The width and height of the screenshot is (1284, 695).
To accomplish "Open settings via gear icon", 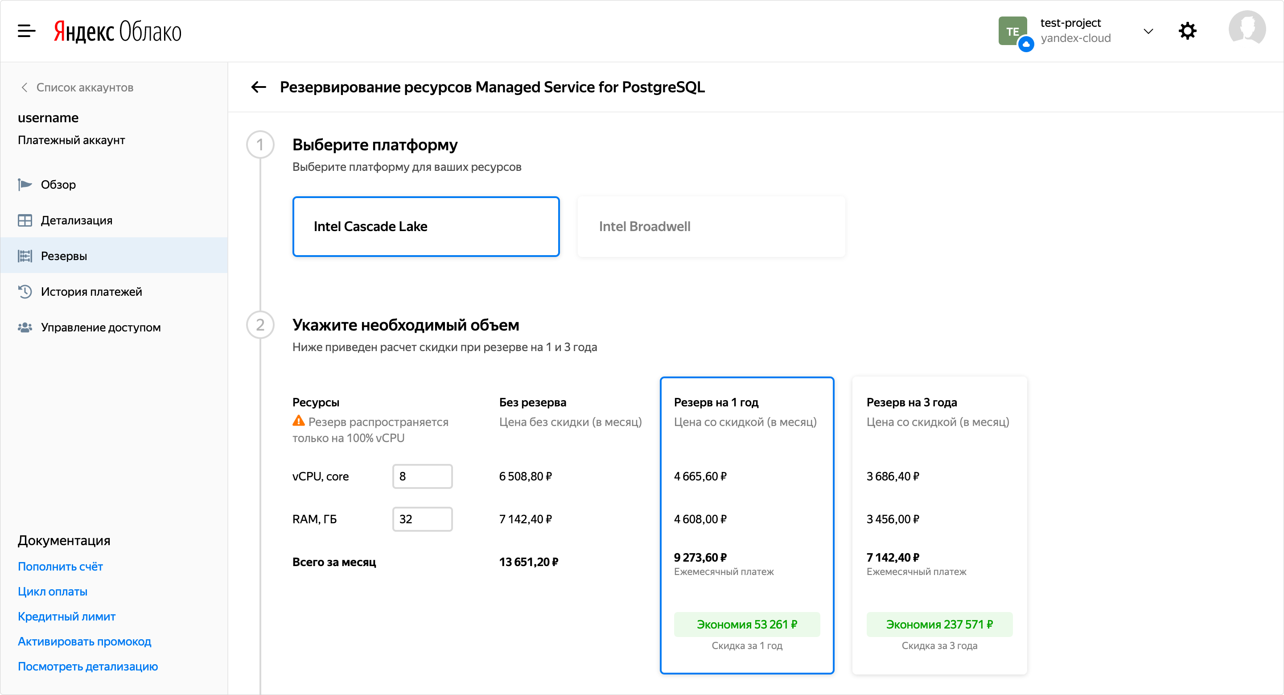I will [x=1188, y=31].
